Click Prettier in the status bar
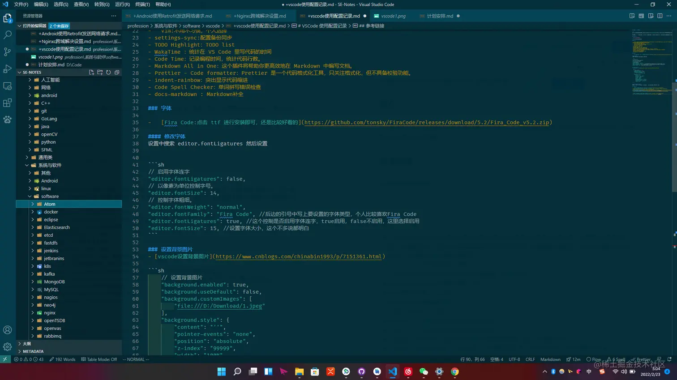677x380 pixels. pyautogui.click(x=641, y=359)
